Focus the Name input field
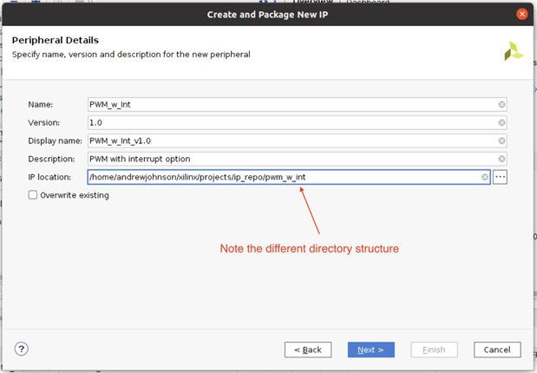537x373 pixels. coord(291,104)
